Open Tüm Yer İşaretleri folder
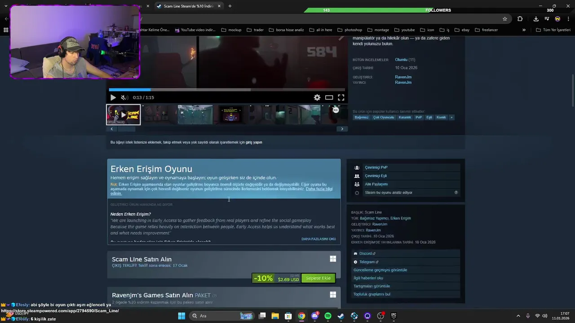 (x=553, y=30)
